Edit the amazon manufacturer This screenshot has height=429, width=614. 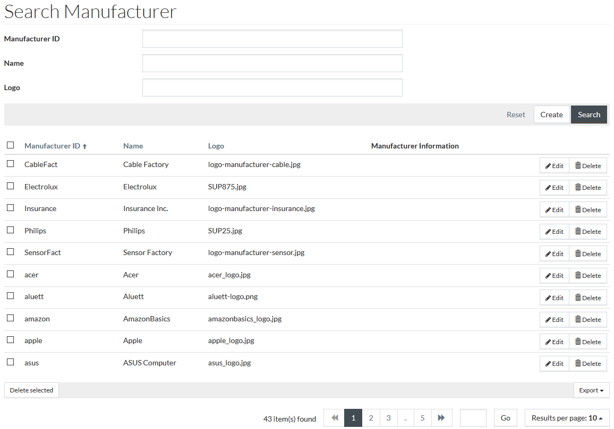(554, 320)
